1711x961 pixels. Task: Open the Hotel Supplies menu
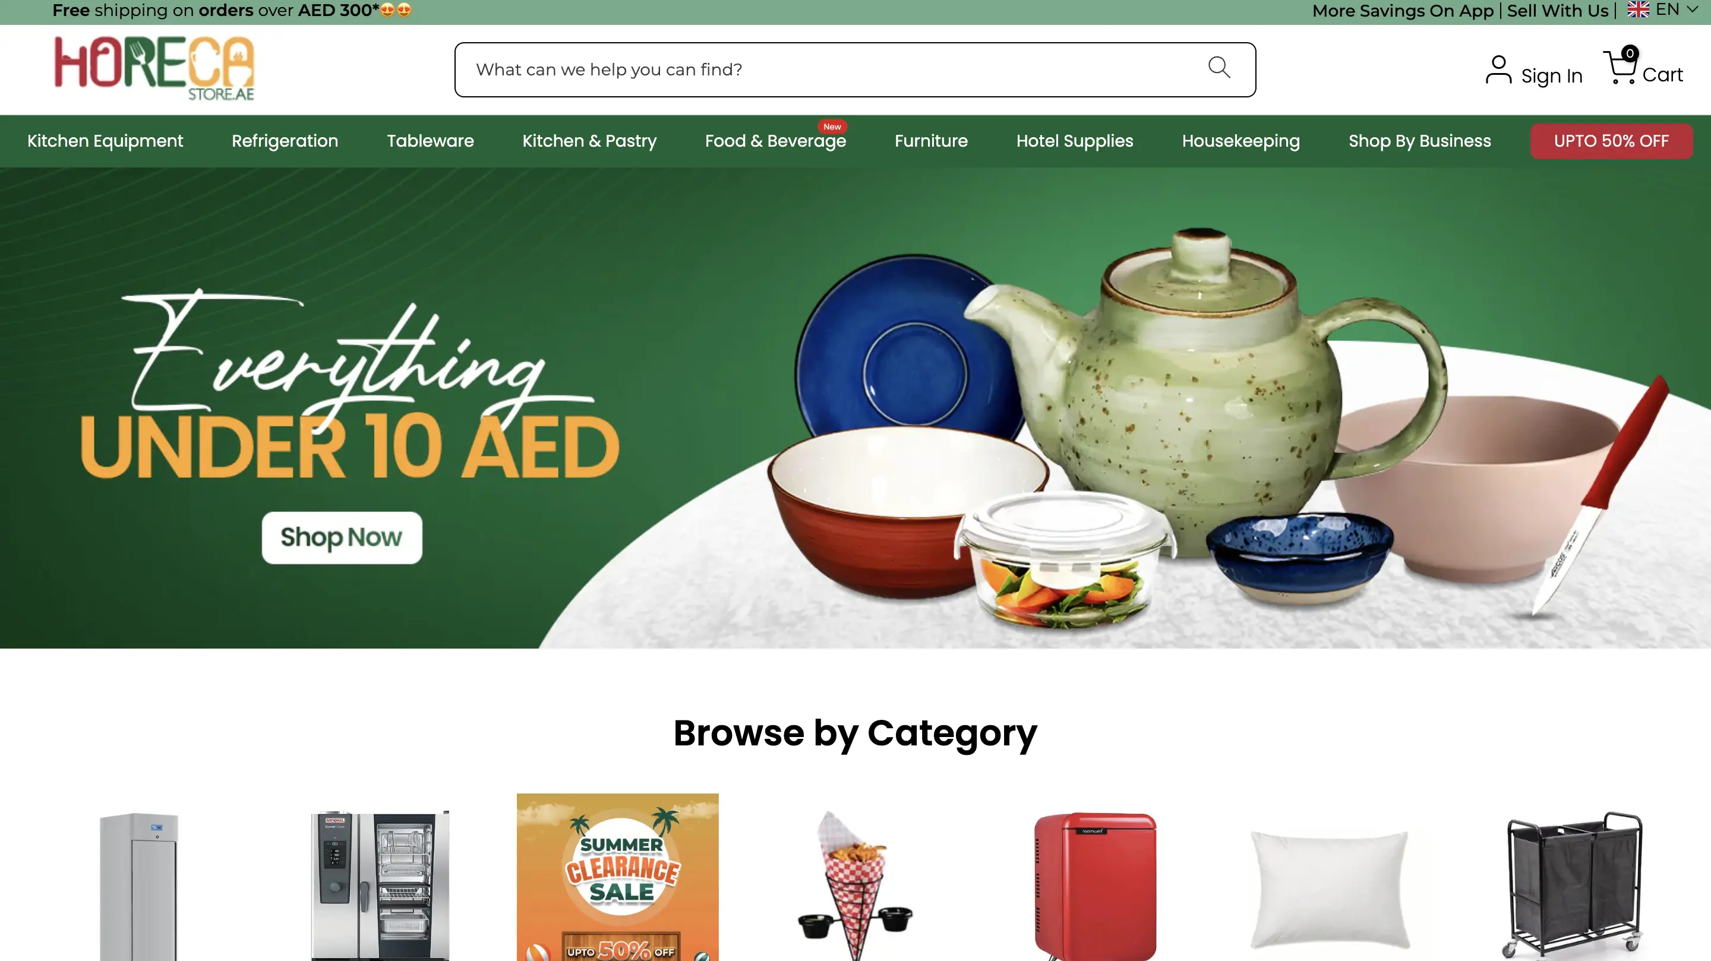point(1075,141)
